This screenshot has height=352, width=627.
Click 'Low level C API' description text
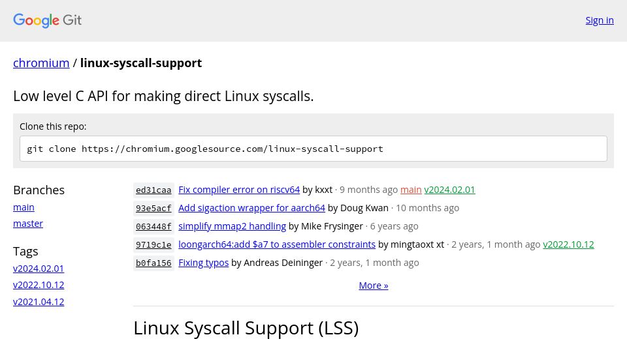tap(163, 96)
